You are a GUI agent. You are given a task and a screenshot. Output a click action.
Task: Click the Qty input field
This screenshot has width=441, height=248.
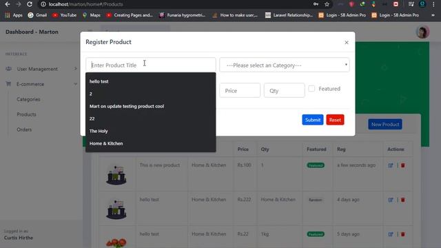click(x=284, y=90)
